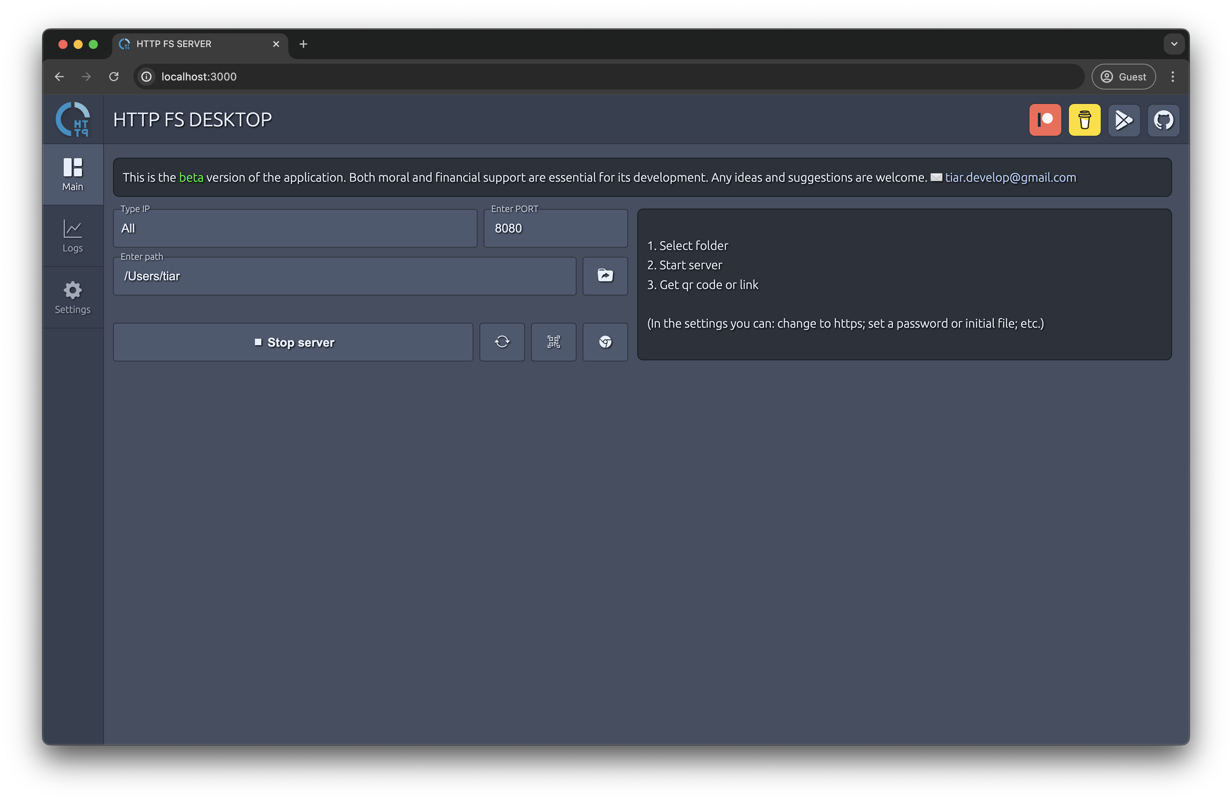Focus the Enter PORT field with 8080
This screenshot has height=801, width=1232.
coord(555,228)
